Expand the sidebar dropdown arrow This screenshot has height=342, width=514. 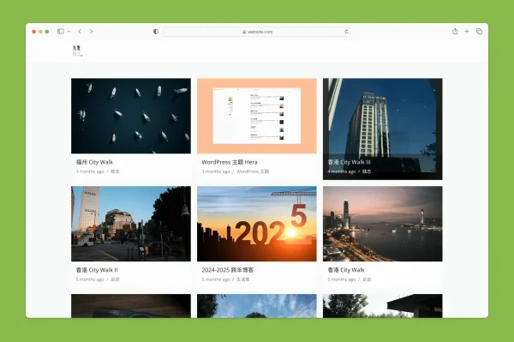click(69, 32)
